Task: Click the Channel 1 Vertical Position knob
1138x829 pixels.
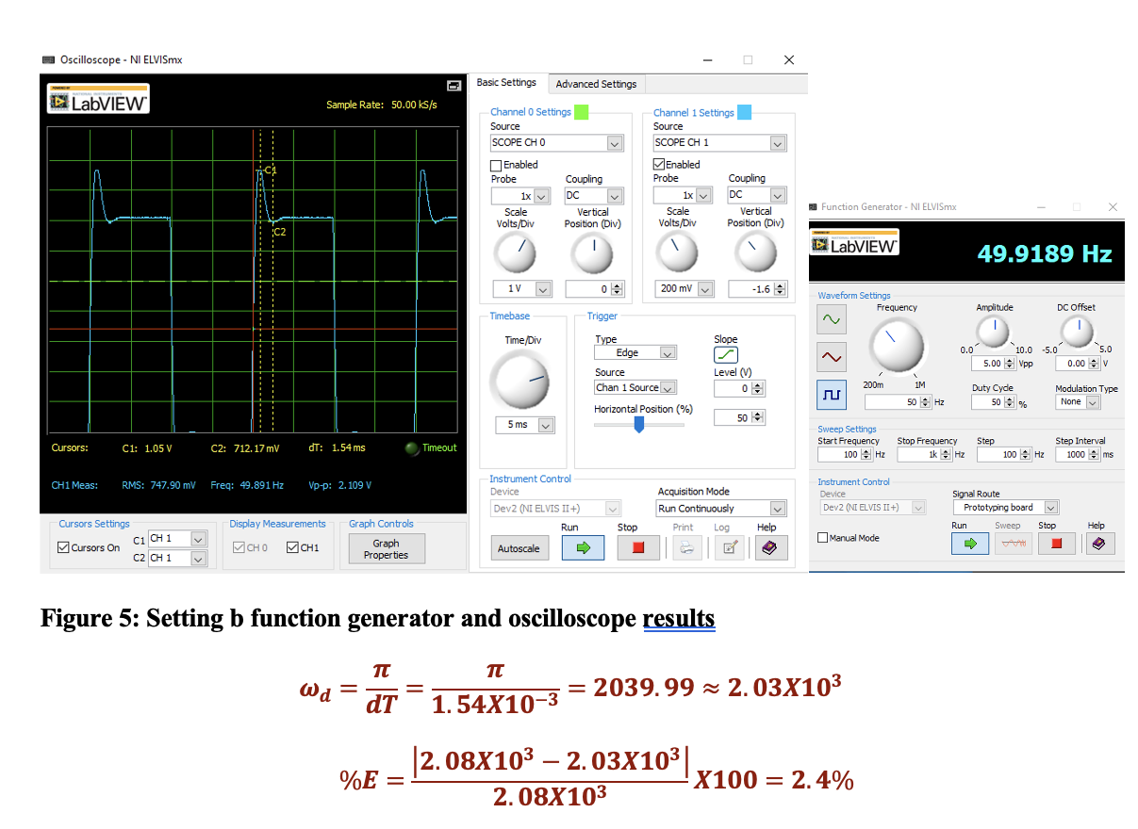Action: [x=756, y=252]
